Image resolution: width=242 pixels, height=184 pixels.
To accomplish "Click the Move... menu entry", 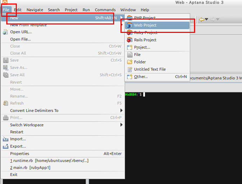I will point(62,89).
